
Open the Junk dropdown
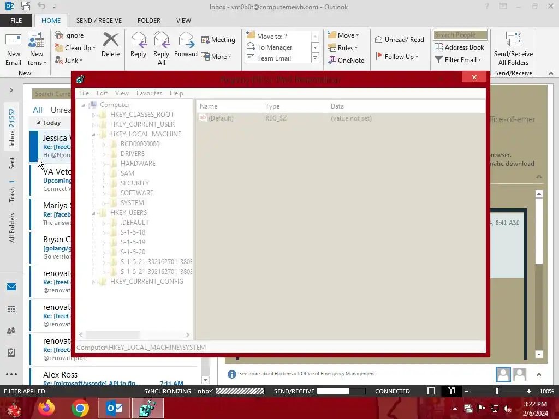tap(69, 60)
